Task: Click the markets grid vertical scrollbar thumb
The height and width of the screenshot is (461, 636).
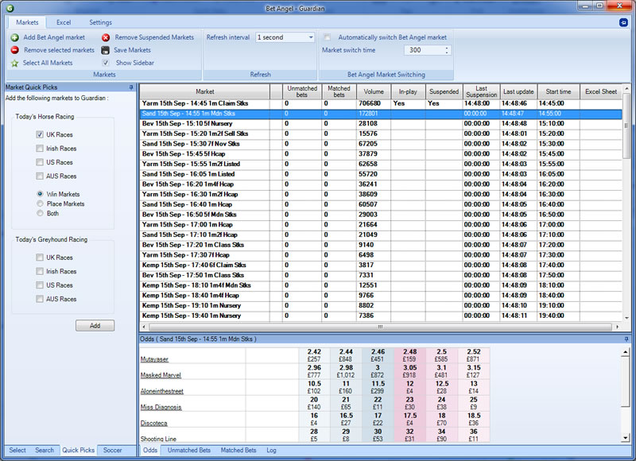Action: pos(626,126)
